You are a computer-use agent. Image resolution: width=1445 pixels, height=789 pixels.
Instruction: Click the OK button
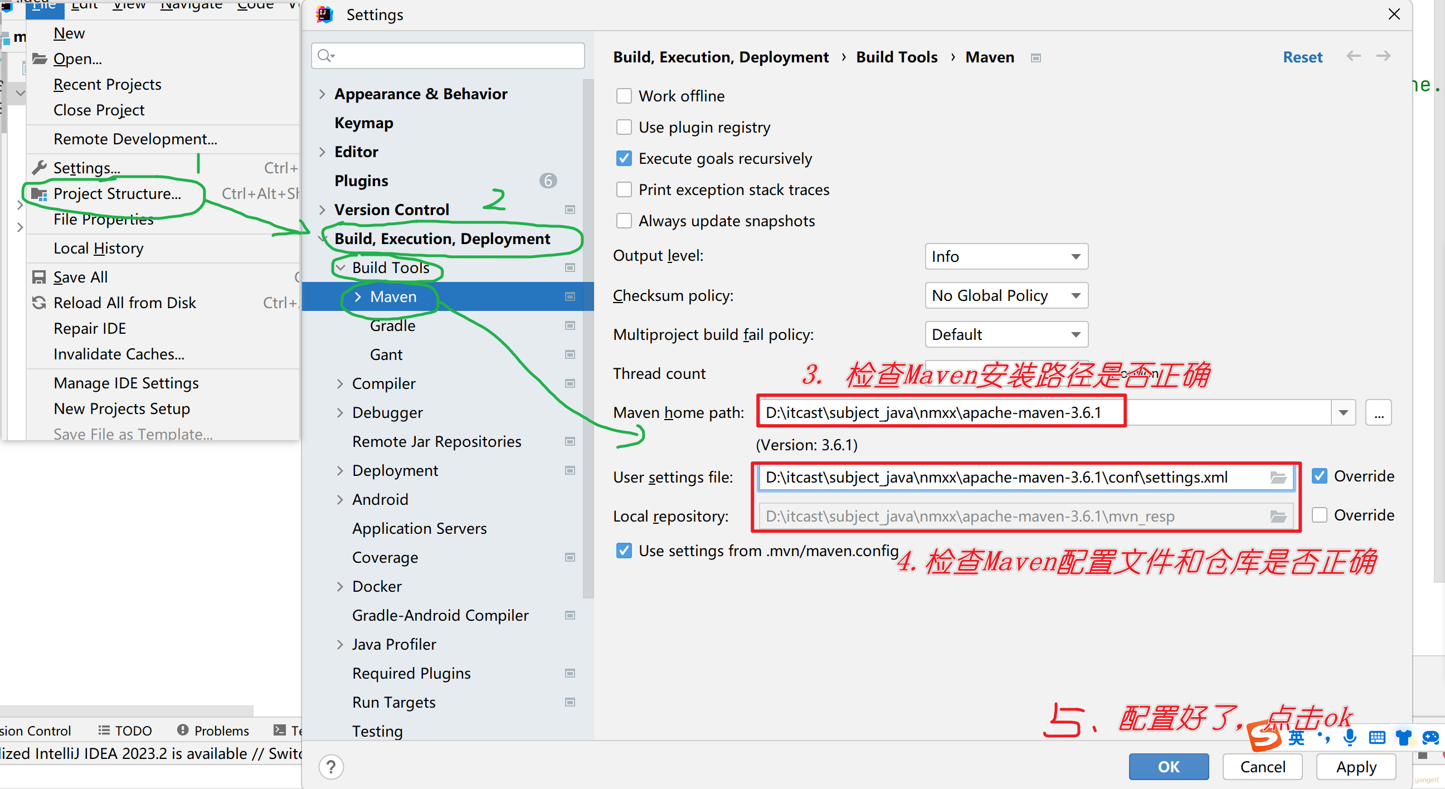pyautogui.click(x=1169, y=767)
